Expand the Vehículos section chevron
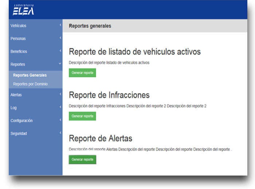The height and width of the screenshot is (189, 255). coord(60,25)
